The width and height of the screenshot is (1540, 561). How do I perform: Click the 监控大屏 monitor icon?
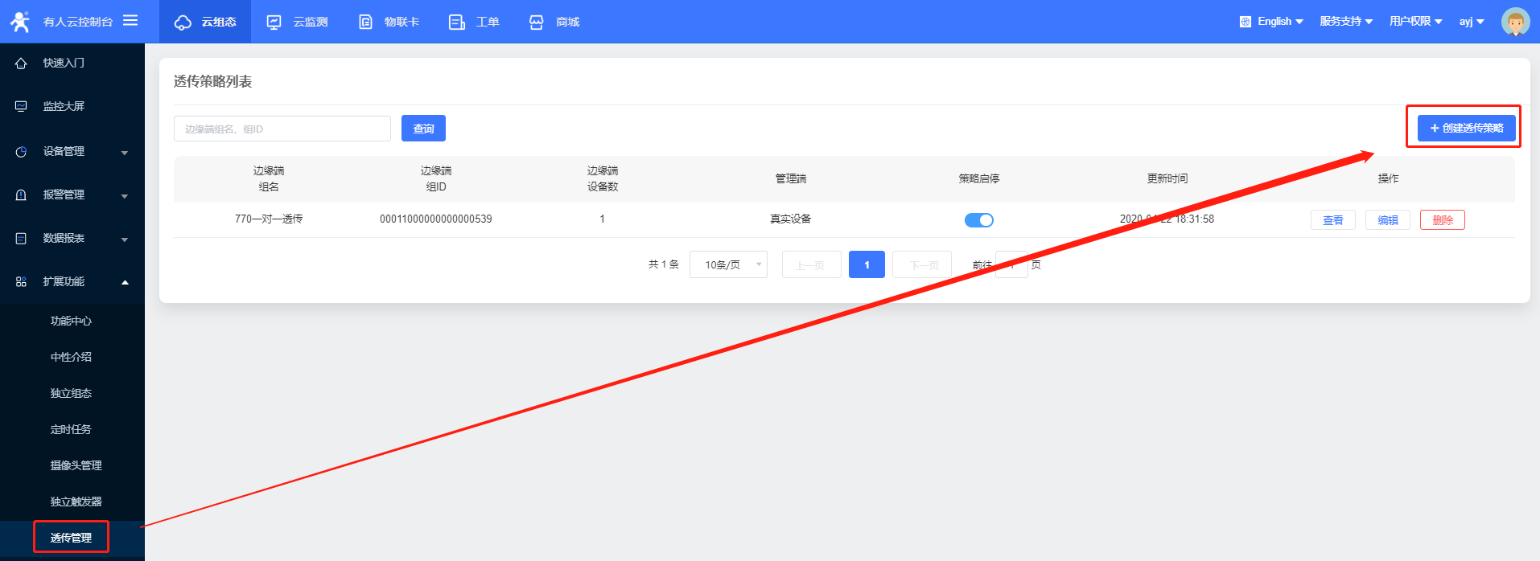tap(21, 106)
